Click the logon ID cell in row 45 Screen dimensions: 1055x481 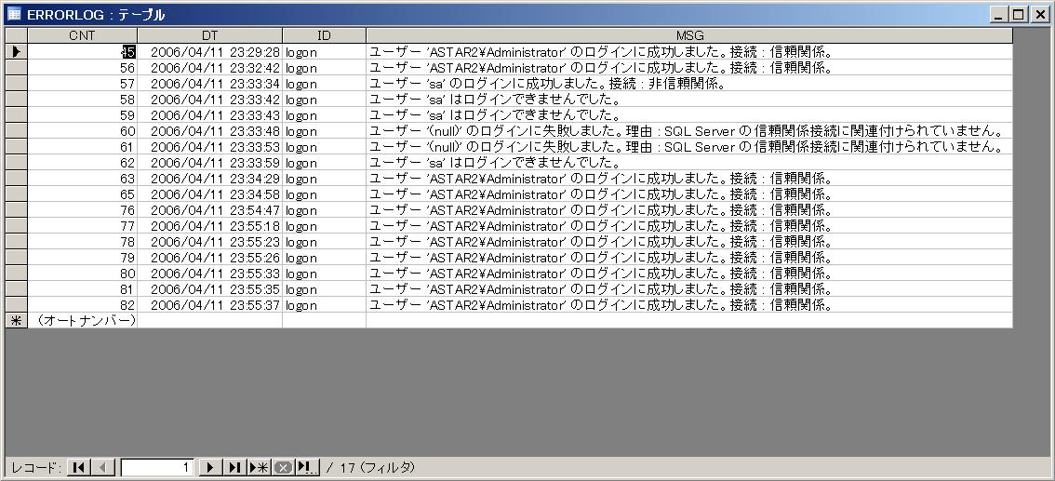(325, 52)
